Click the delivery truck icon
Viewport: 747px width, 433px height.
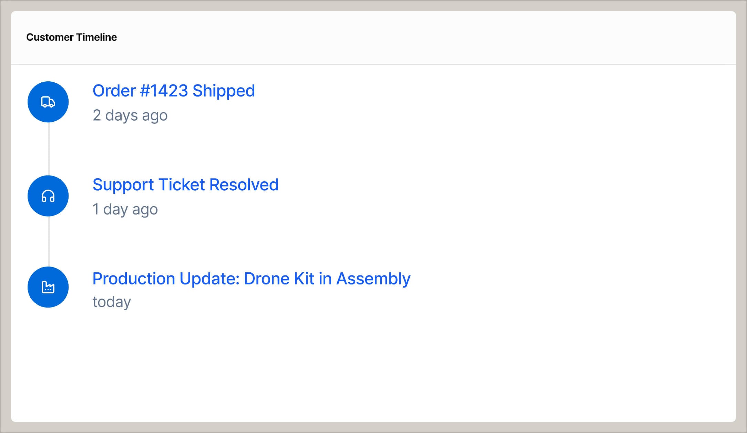[x=48, y=102]
